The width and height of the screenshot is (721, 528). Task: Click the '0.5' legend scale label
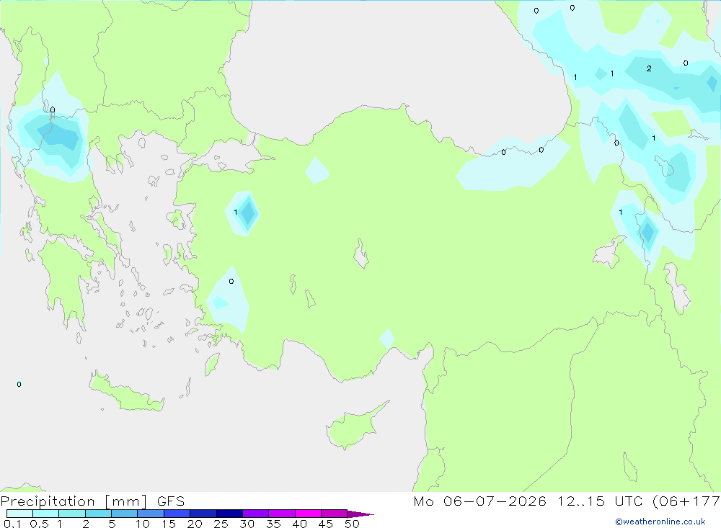coord(39,524)
